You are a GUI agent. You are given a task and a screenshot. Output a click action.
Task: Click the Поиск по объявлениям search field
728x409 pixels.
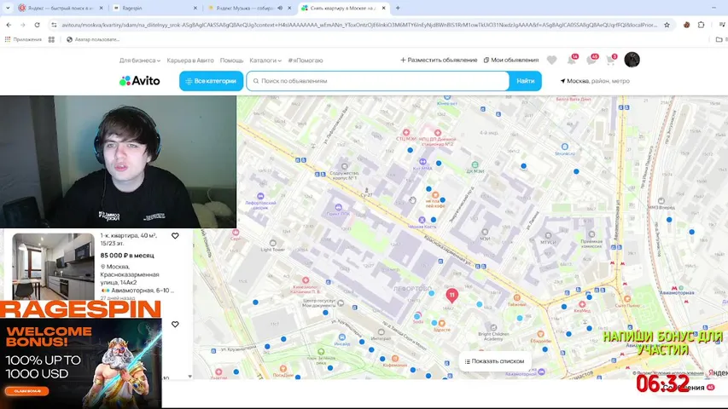click(378, 81)
